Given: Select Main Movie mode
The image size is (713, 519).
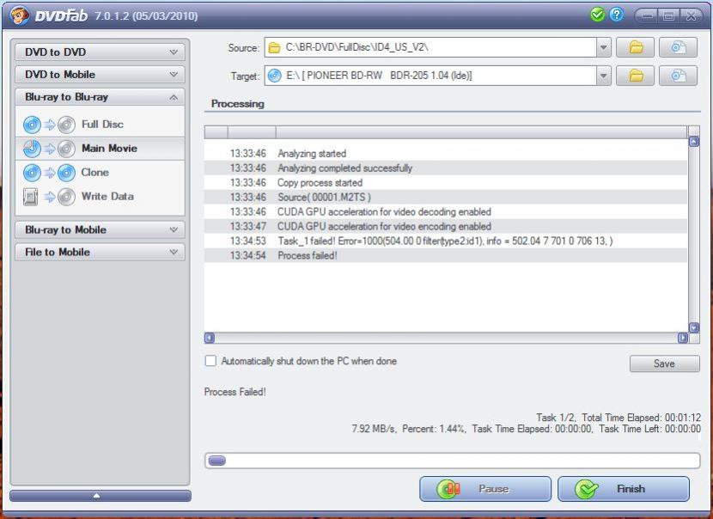Looking at the screenshot, I should tap(100, 149).
